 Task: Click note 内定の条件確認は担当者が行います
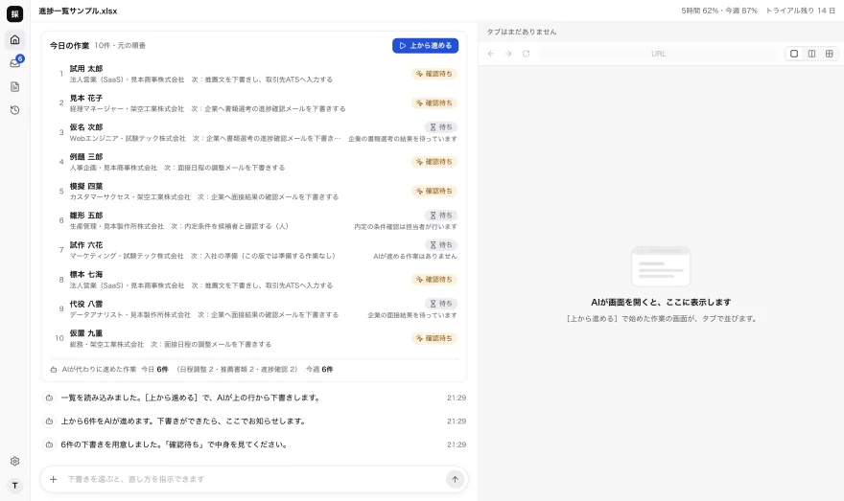click(x=406, y=227)
